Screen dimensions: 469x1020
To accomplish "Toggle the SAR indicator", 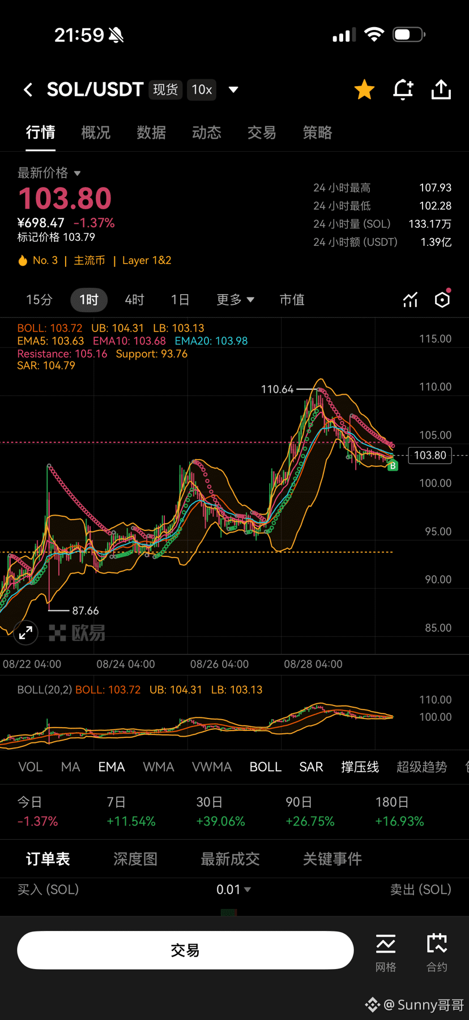I will [x=311, y=767].
